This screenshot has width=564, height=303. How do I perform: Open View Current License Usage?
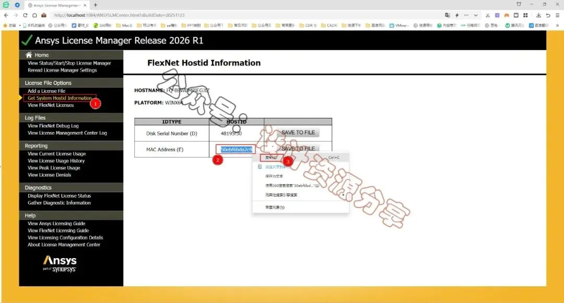pos(56,154)
